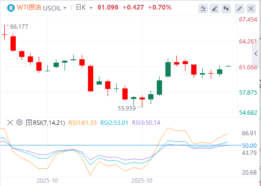
Task: Select the 50.00 RSI midline label
Action: click(x=249, y=146)
